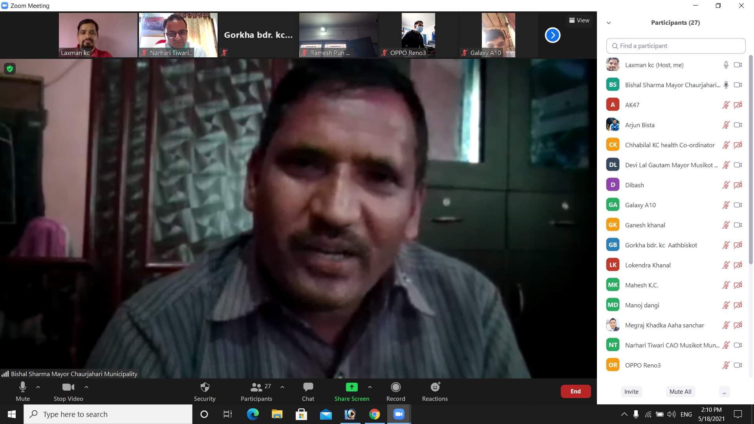
Task: Show next video thumbnails arrow
Action: coord(552,35)
